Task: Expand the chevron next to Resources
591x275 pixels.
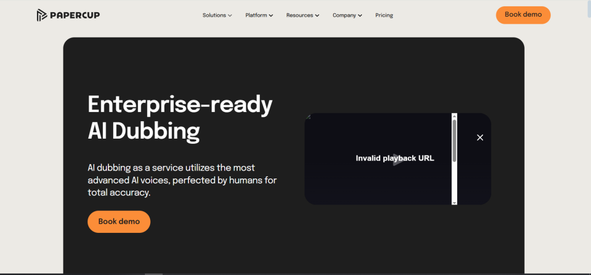Action: 317,16
